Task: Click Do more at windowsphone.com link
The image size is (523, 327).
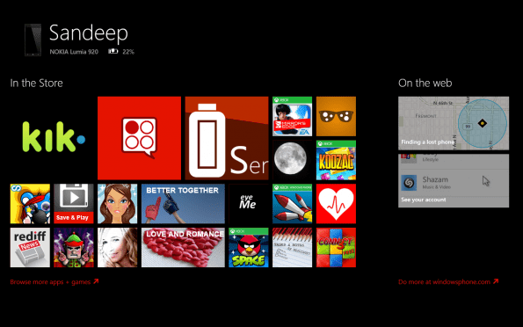Action: 448,282
